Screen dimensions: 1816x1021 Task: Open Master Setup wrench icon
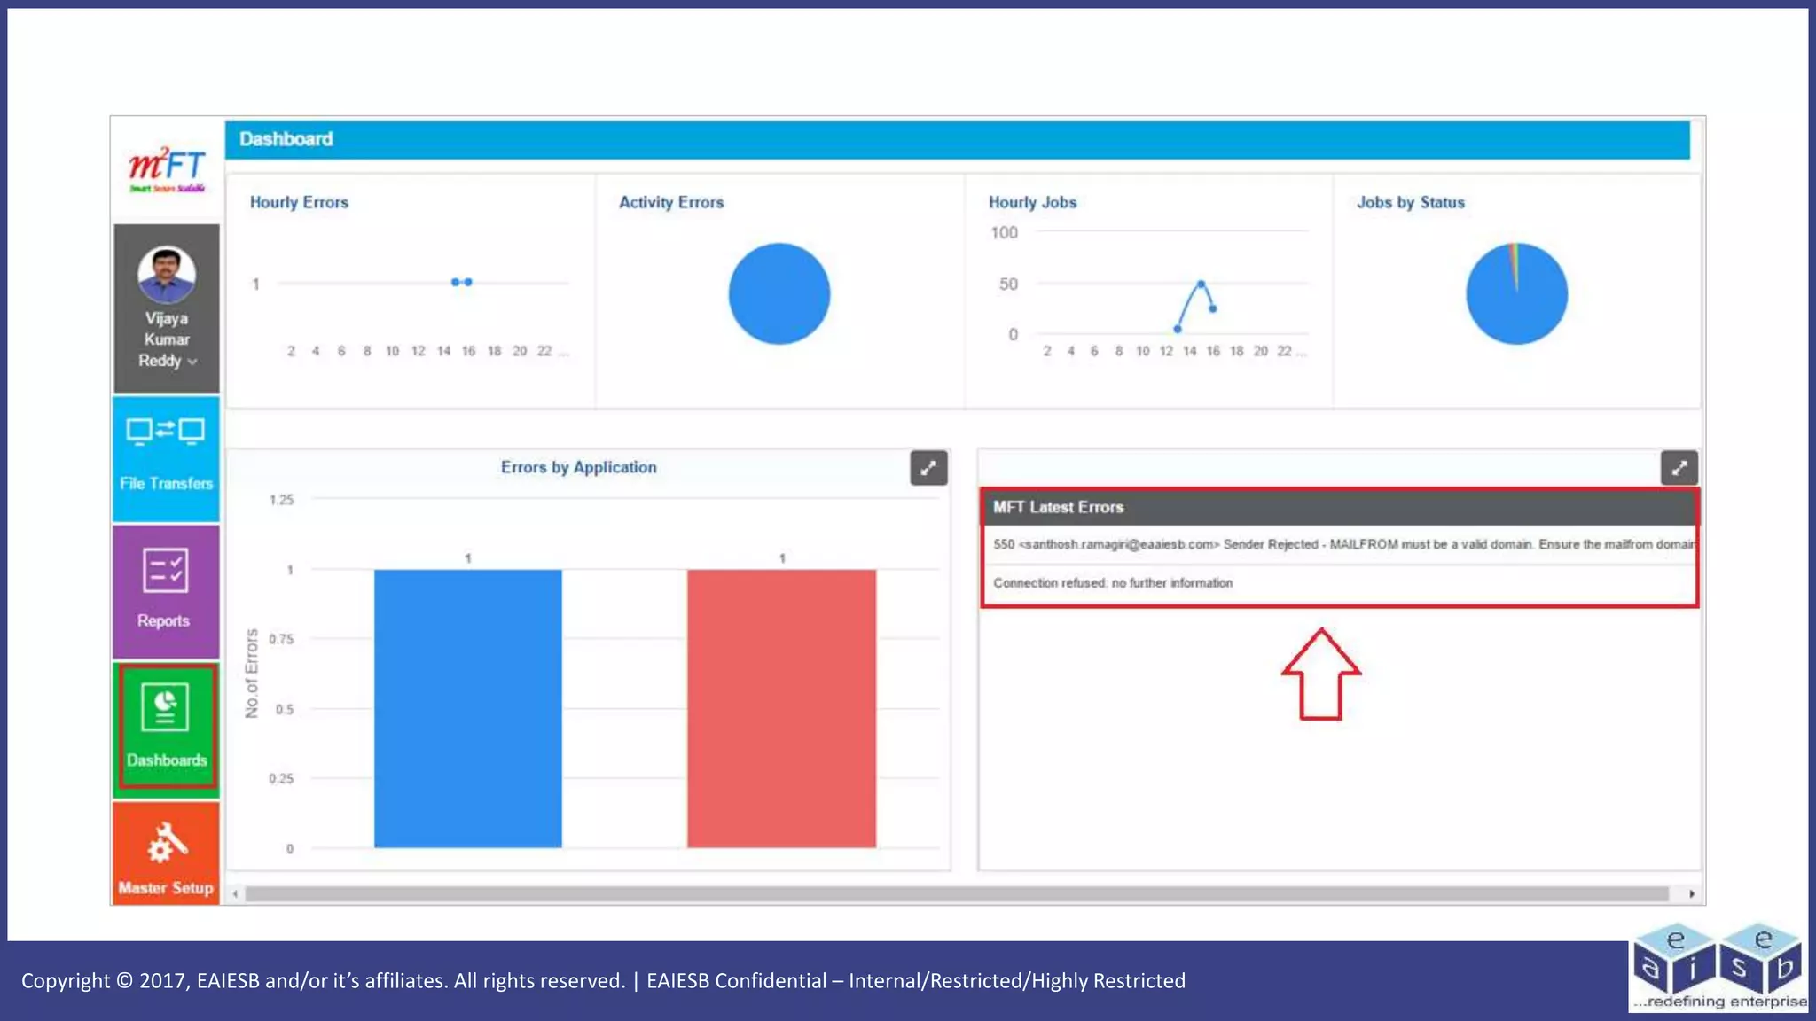point(167,842)
